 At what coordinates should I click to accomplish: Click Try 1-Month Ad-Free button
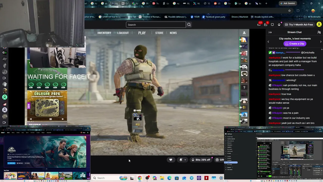299,25
